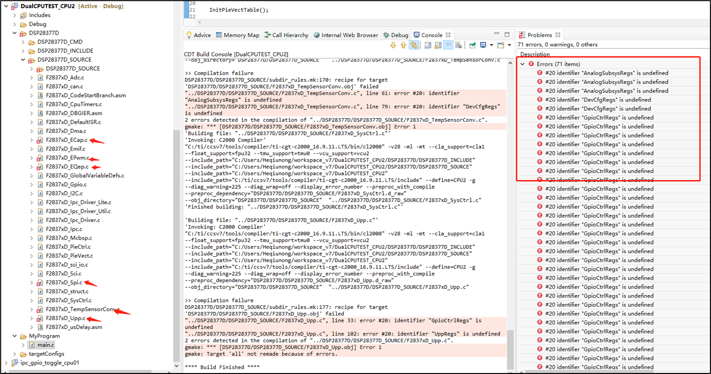Click the Debug tab bug icon

[x=386, y=35]
